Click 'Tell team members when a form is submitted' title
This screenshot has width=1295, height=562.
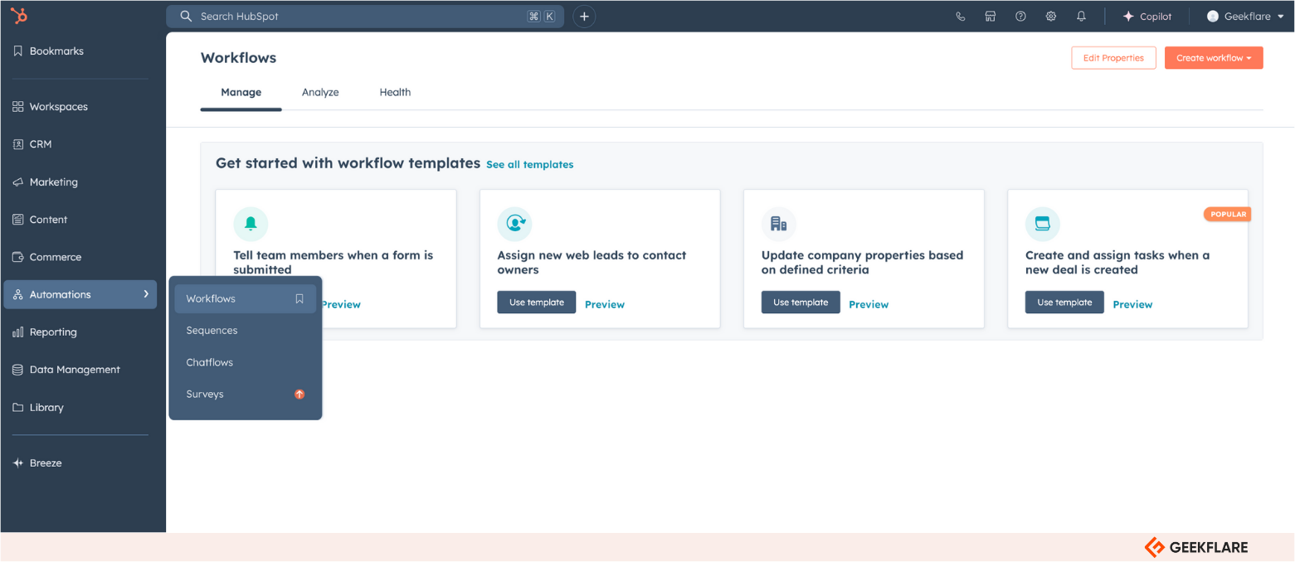pyautogui.click(x=333, y=263)
